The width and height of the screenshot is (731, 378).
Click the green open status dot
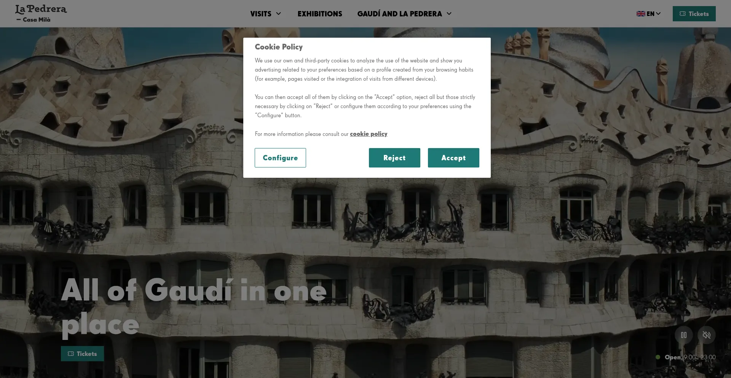(658, 357)
